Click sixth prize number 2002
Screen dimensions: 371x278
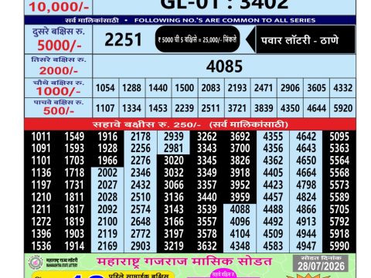(107, 173)
